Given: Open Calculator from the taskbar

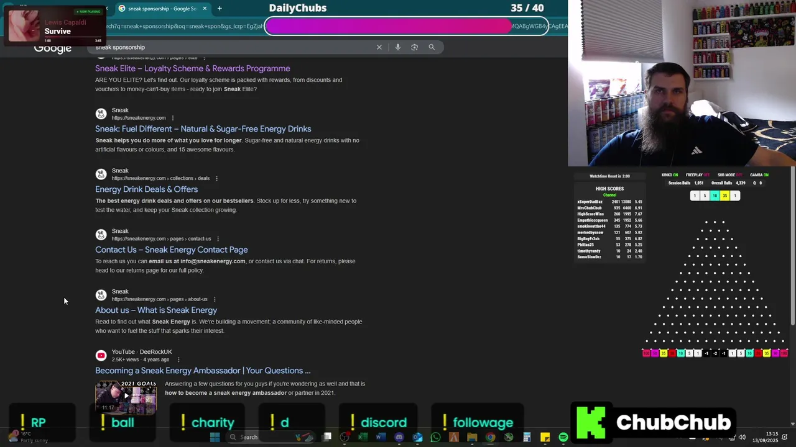Looking at the screenshot, I should click(x=527, y=437).
